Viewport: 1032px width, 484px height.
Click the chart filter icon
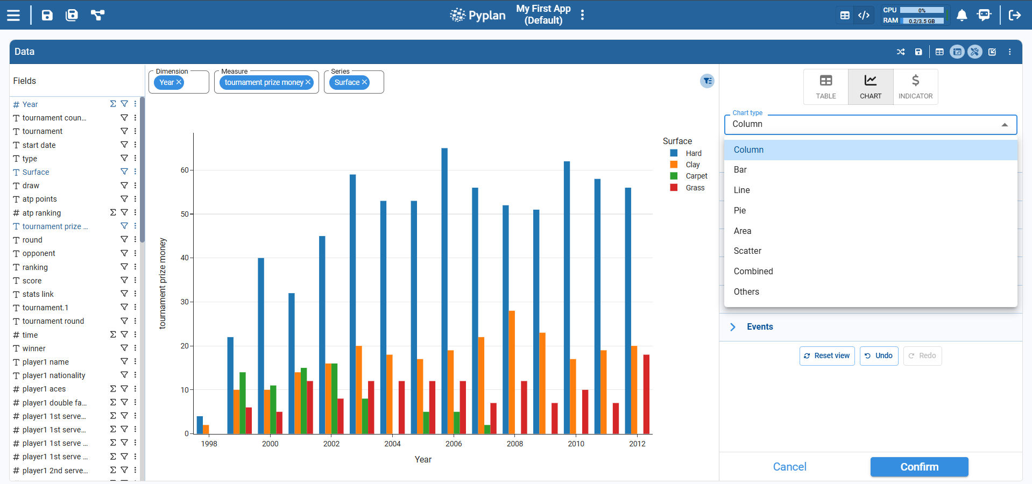707,81
